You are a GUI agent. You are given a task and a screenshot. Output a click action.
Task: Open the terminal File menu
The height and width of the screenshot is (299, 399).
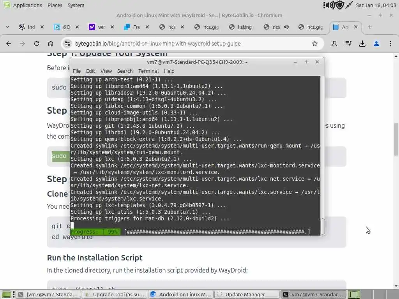coord(77,71)
